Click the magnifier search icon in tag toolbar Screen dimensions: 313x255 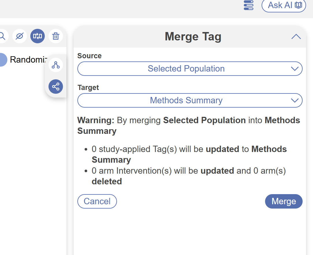pyautogui.click(x=2, y=36)
